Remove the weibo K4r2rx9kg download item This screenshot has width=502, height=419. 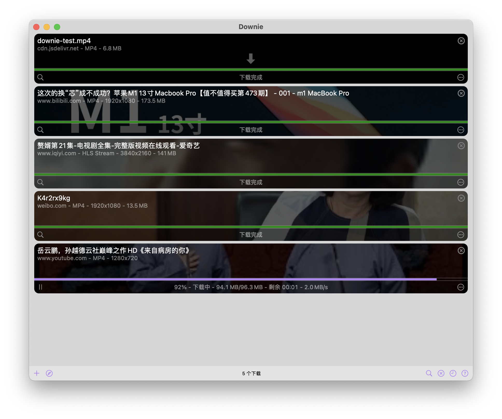click(461, 198)
